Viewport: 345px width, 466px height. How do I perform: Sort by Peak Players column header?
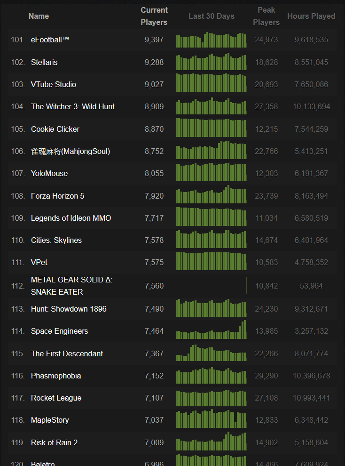[266, 16]
